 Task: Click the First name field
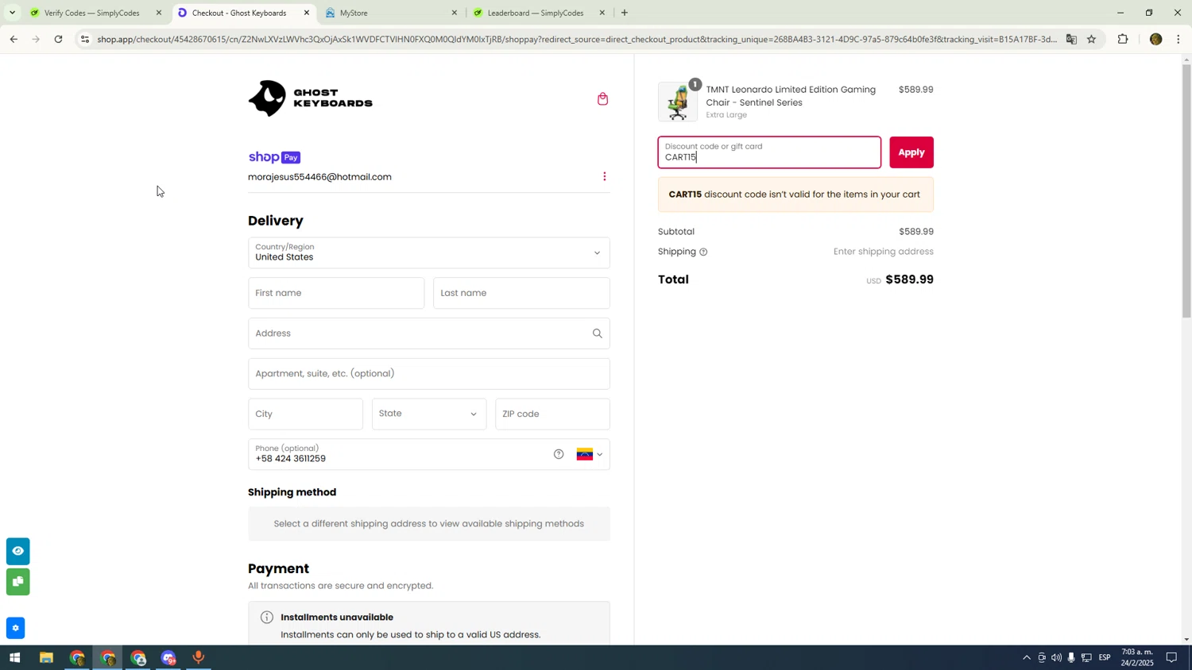(x=336, y=294)
